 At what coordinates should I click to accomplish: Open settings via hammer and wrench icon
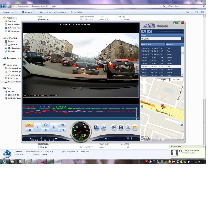[128, 127]
